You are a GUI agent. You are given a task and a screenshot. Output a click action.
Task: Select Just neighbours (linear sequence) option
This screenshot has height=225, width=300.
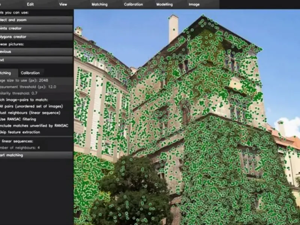(x=30, y=112)
